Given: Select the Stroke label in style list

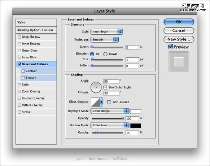Looking at the screenshot, I should click(x=26, y=112).
